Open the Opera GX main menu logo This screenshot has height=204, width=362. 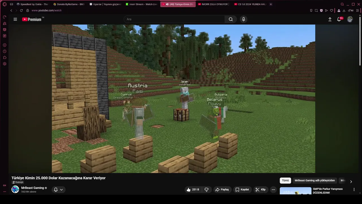(x=5, y=4)
